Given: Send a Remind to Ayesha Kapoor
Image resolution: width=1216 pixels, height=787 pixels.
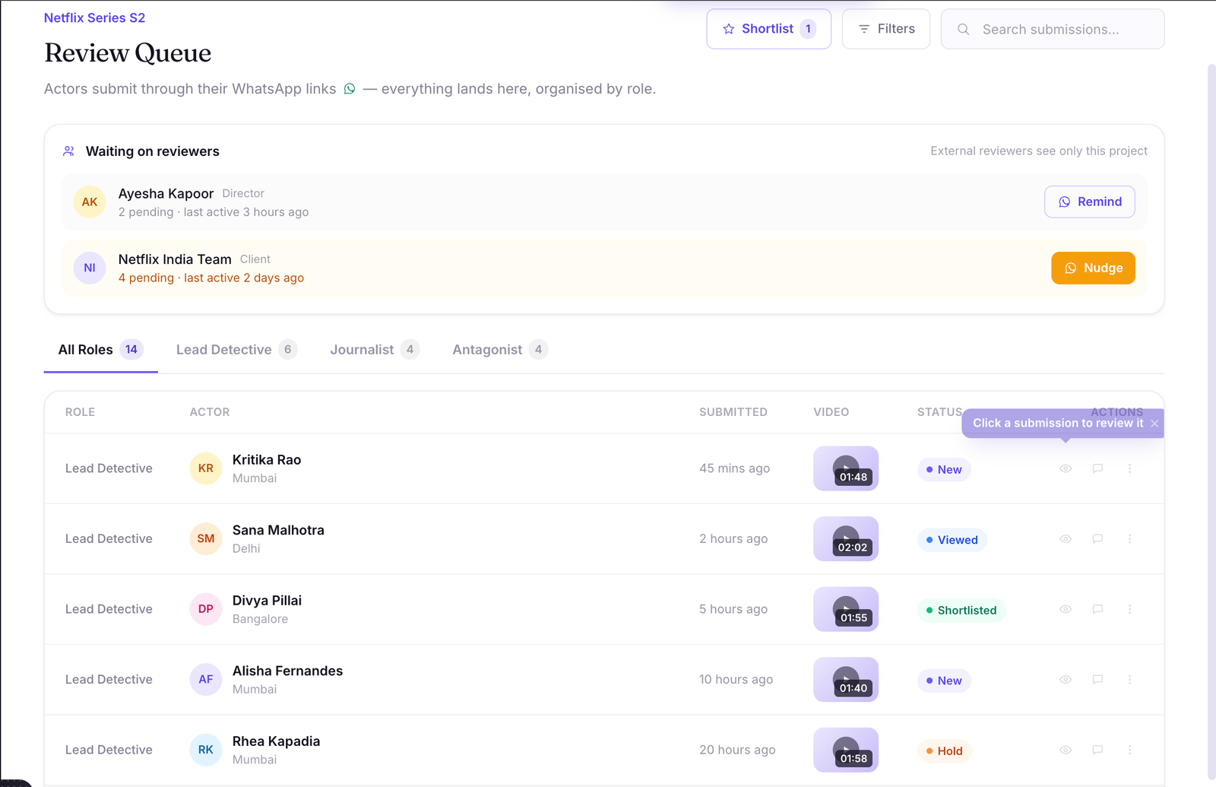Looking at the screenshot, I should click(1090, 202).
